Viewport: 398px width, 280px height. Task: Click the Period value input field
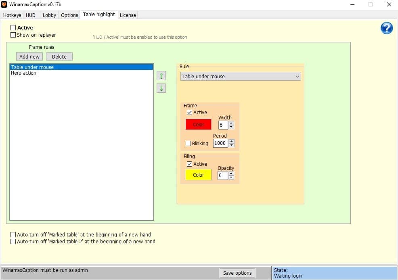(220, 143)
